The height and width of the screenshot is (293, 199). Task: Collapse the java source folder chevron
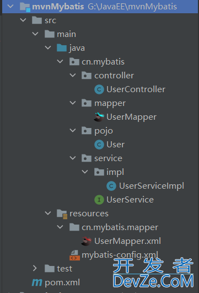48,47
